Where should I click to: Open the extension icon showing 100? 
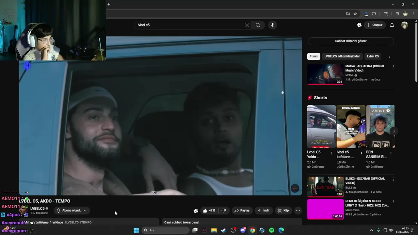pos(366,14)
